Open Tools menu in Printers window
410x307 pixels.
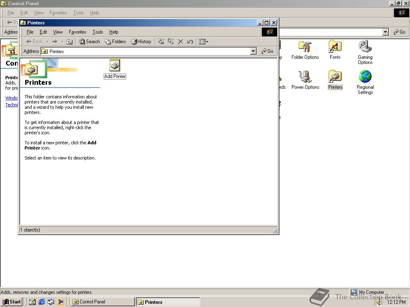[98, 32]
